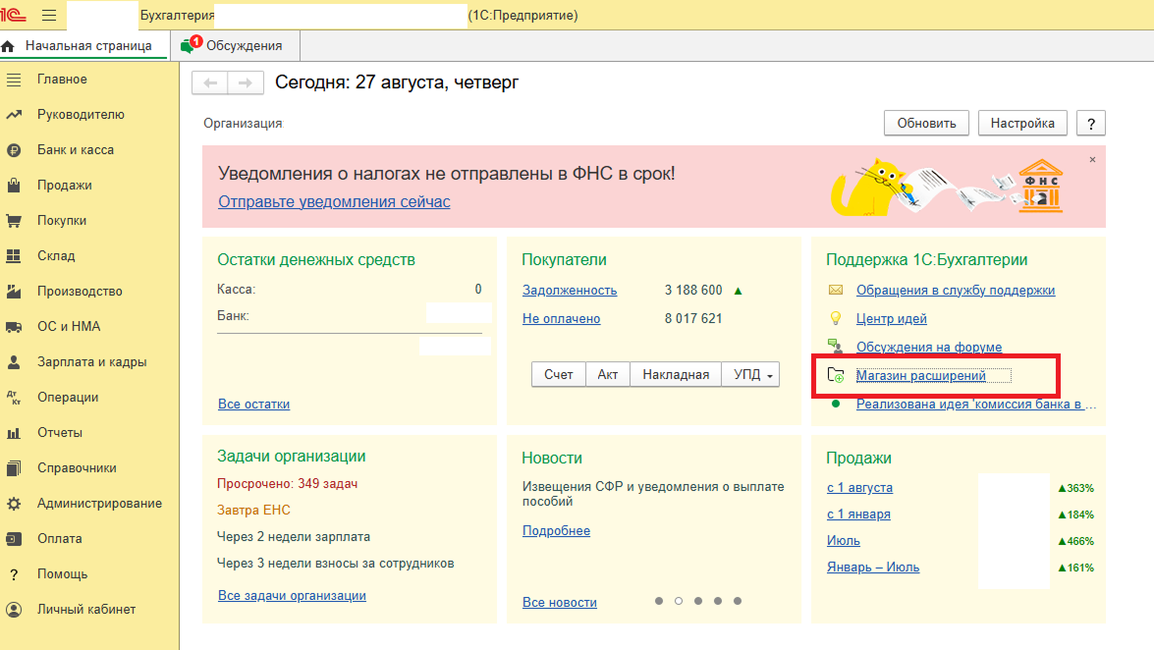
Task: Click the Просрочено: 349 задач text
Action: [287, 484]
